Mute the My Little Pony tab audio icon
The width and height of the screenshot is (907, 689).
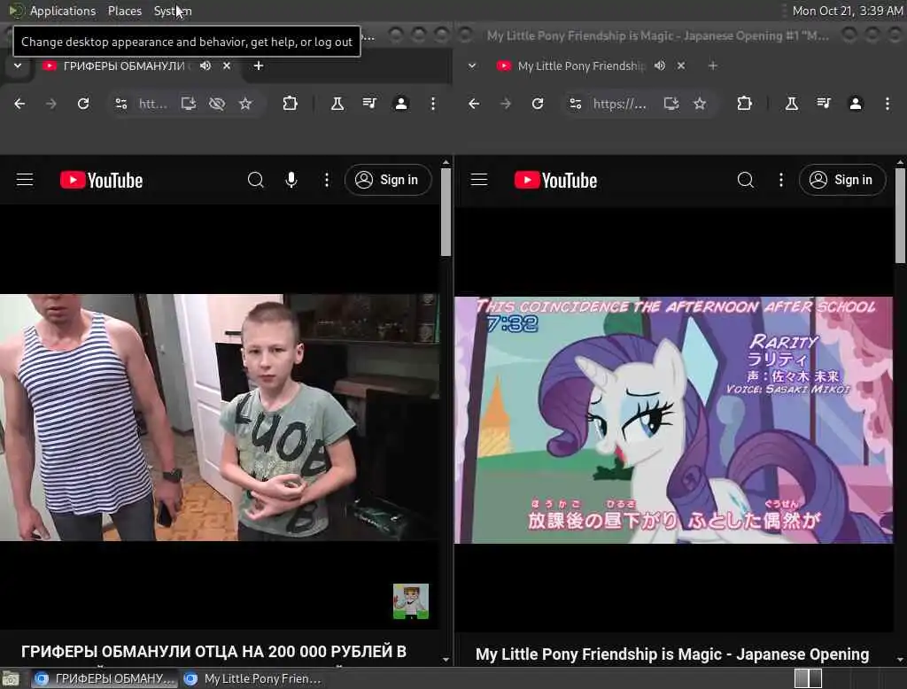coord(659,66)
